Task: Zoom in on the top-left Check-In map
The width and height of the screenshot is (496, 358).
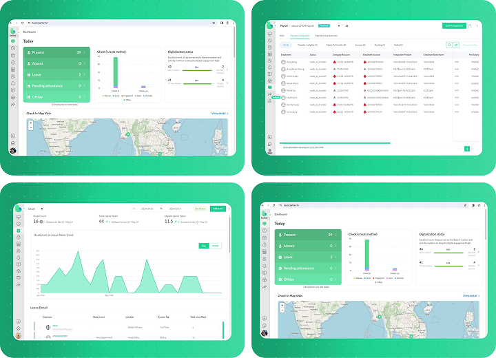Action: pyautogui.click(x=32, y=124)
